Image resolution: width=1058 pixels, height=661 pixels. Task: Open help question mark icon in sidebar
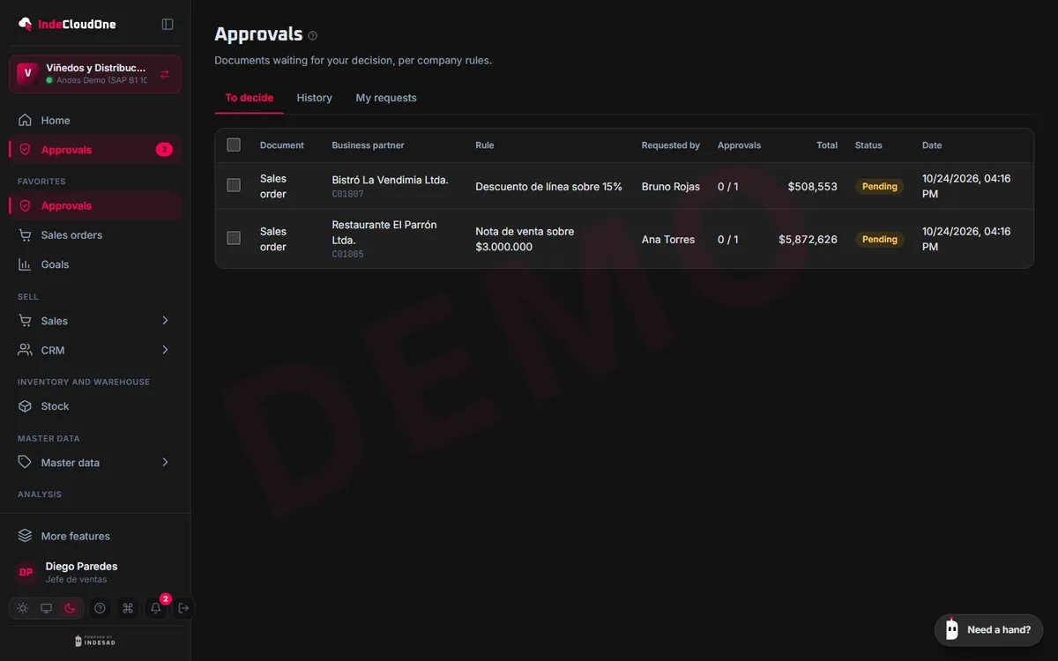tap(100, 608)
